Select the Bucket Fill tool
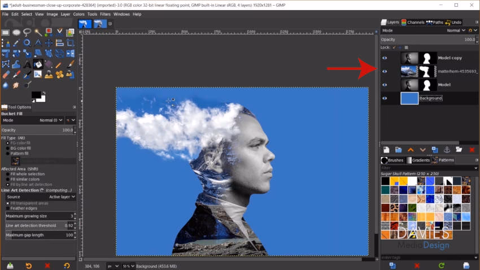Viewport: 480px width, 270px height. pos(38,64)
